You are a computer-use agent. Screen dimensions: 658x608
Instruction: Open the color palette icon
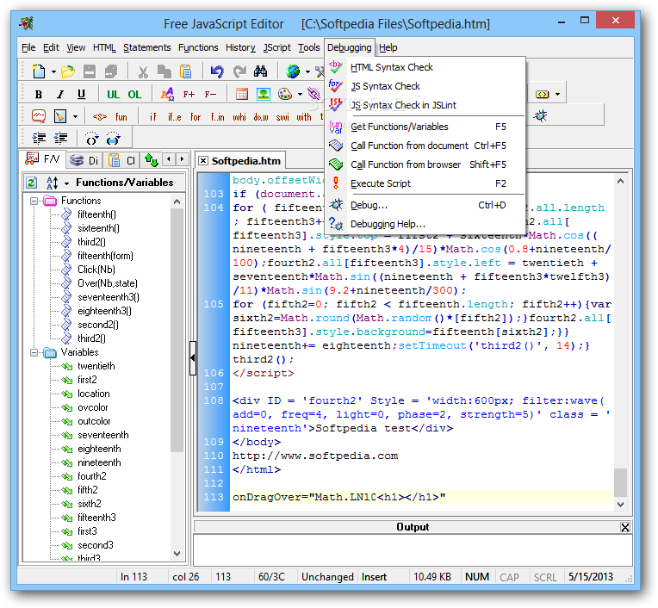coord(285,94)
